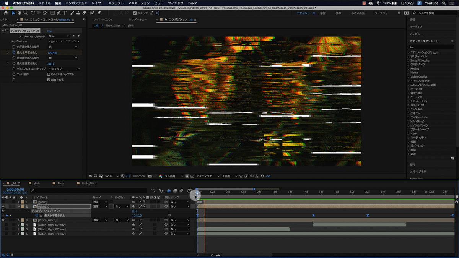Select the Eraser tool
This screenshot has width=459, height=258.
coord(84,13)
